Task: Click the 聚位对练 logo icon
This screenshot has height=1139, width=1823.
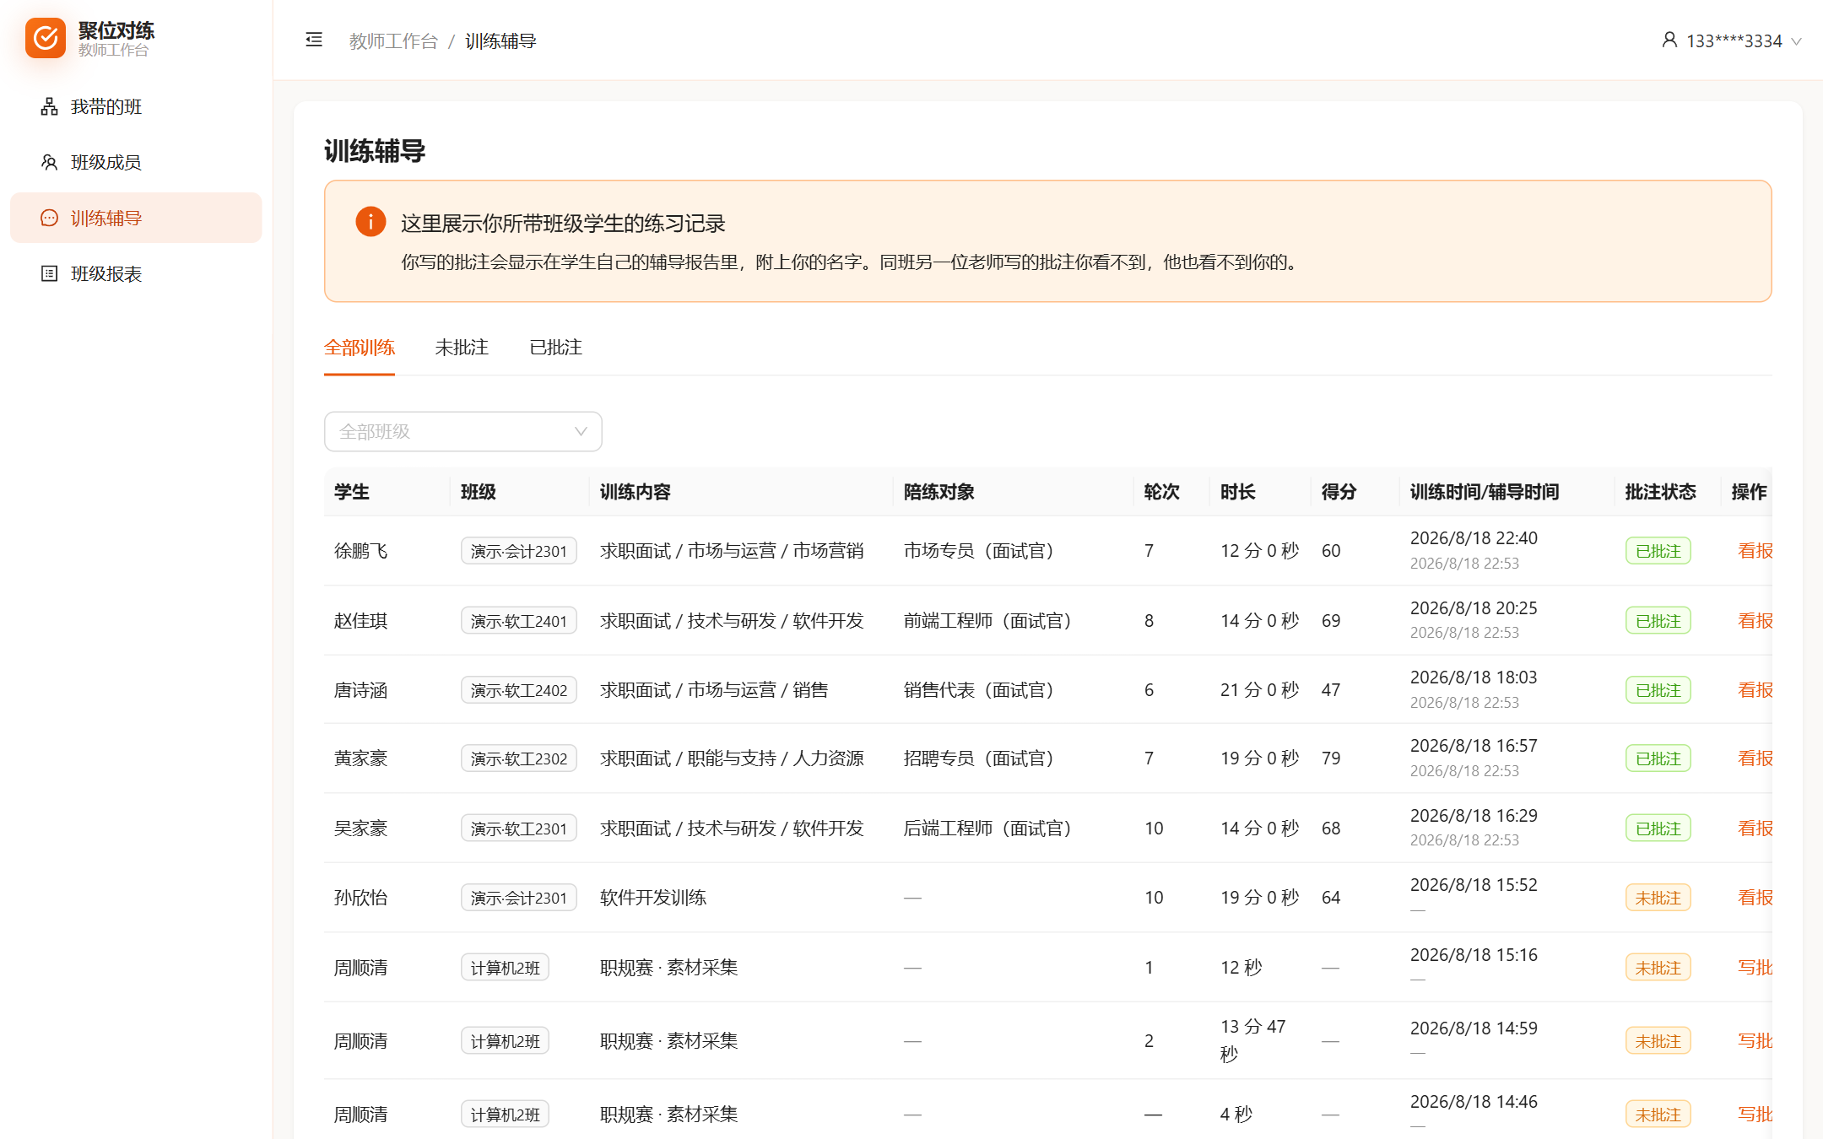Action: coord(46,39)
